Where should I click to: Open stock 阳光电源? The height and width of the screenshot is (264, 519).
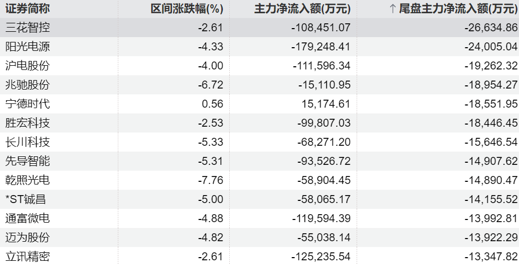point(28,47)
